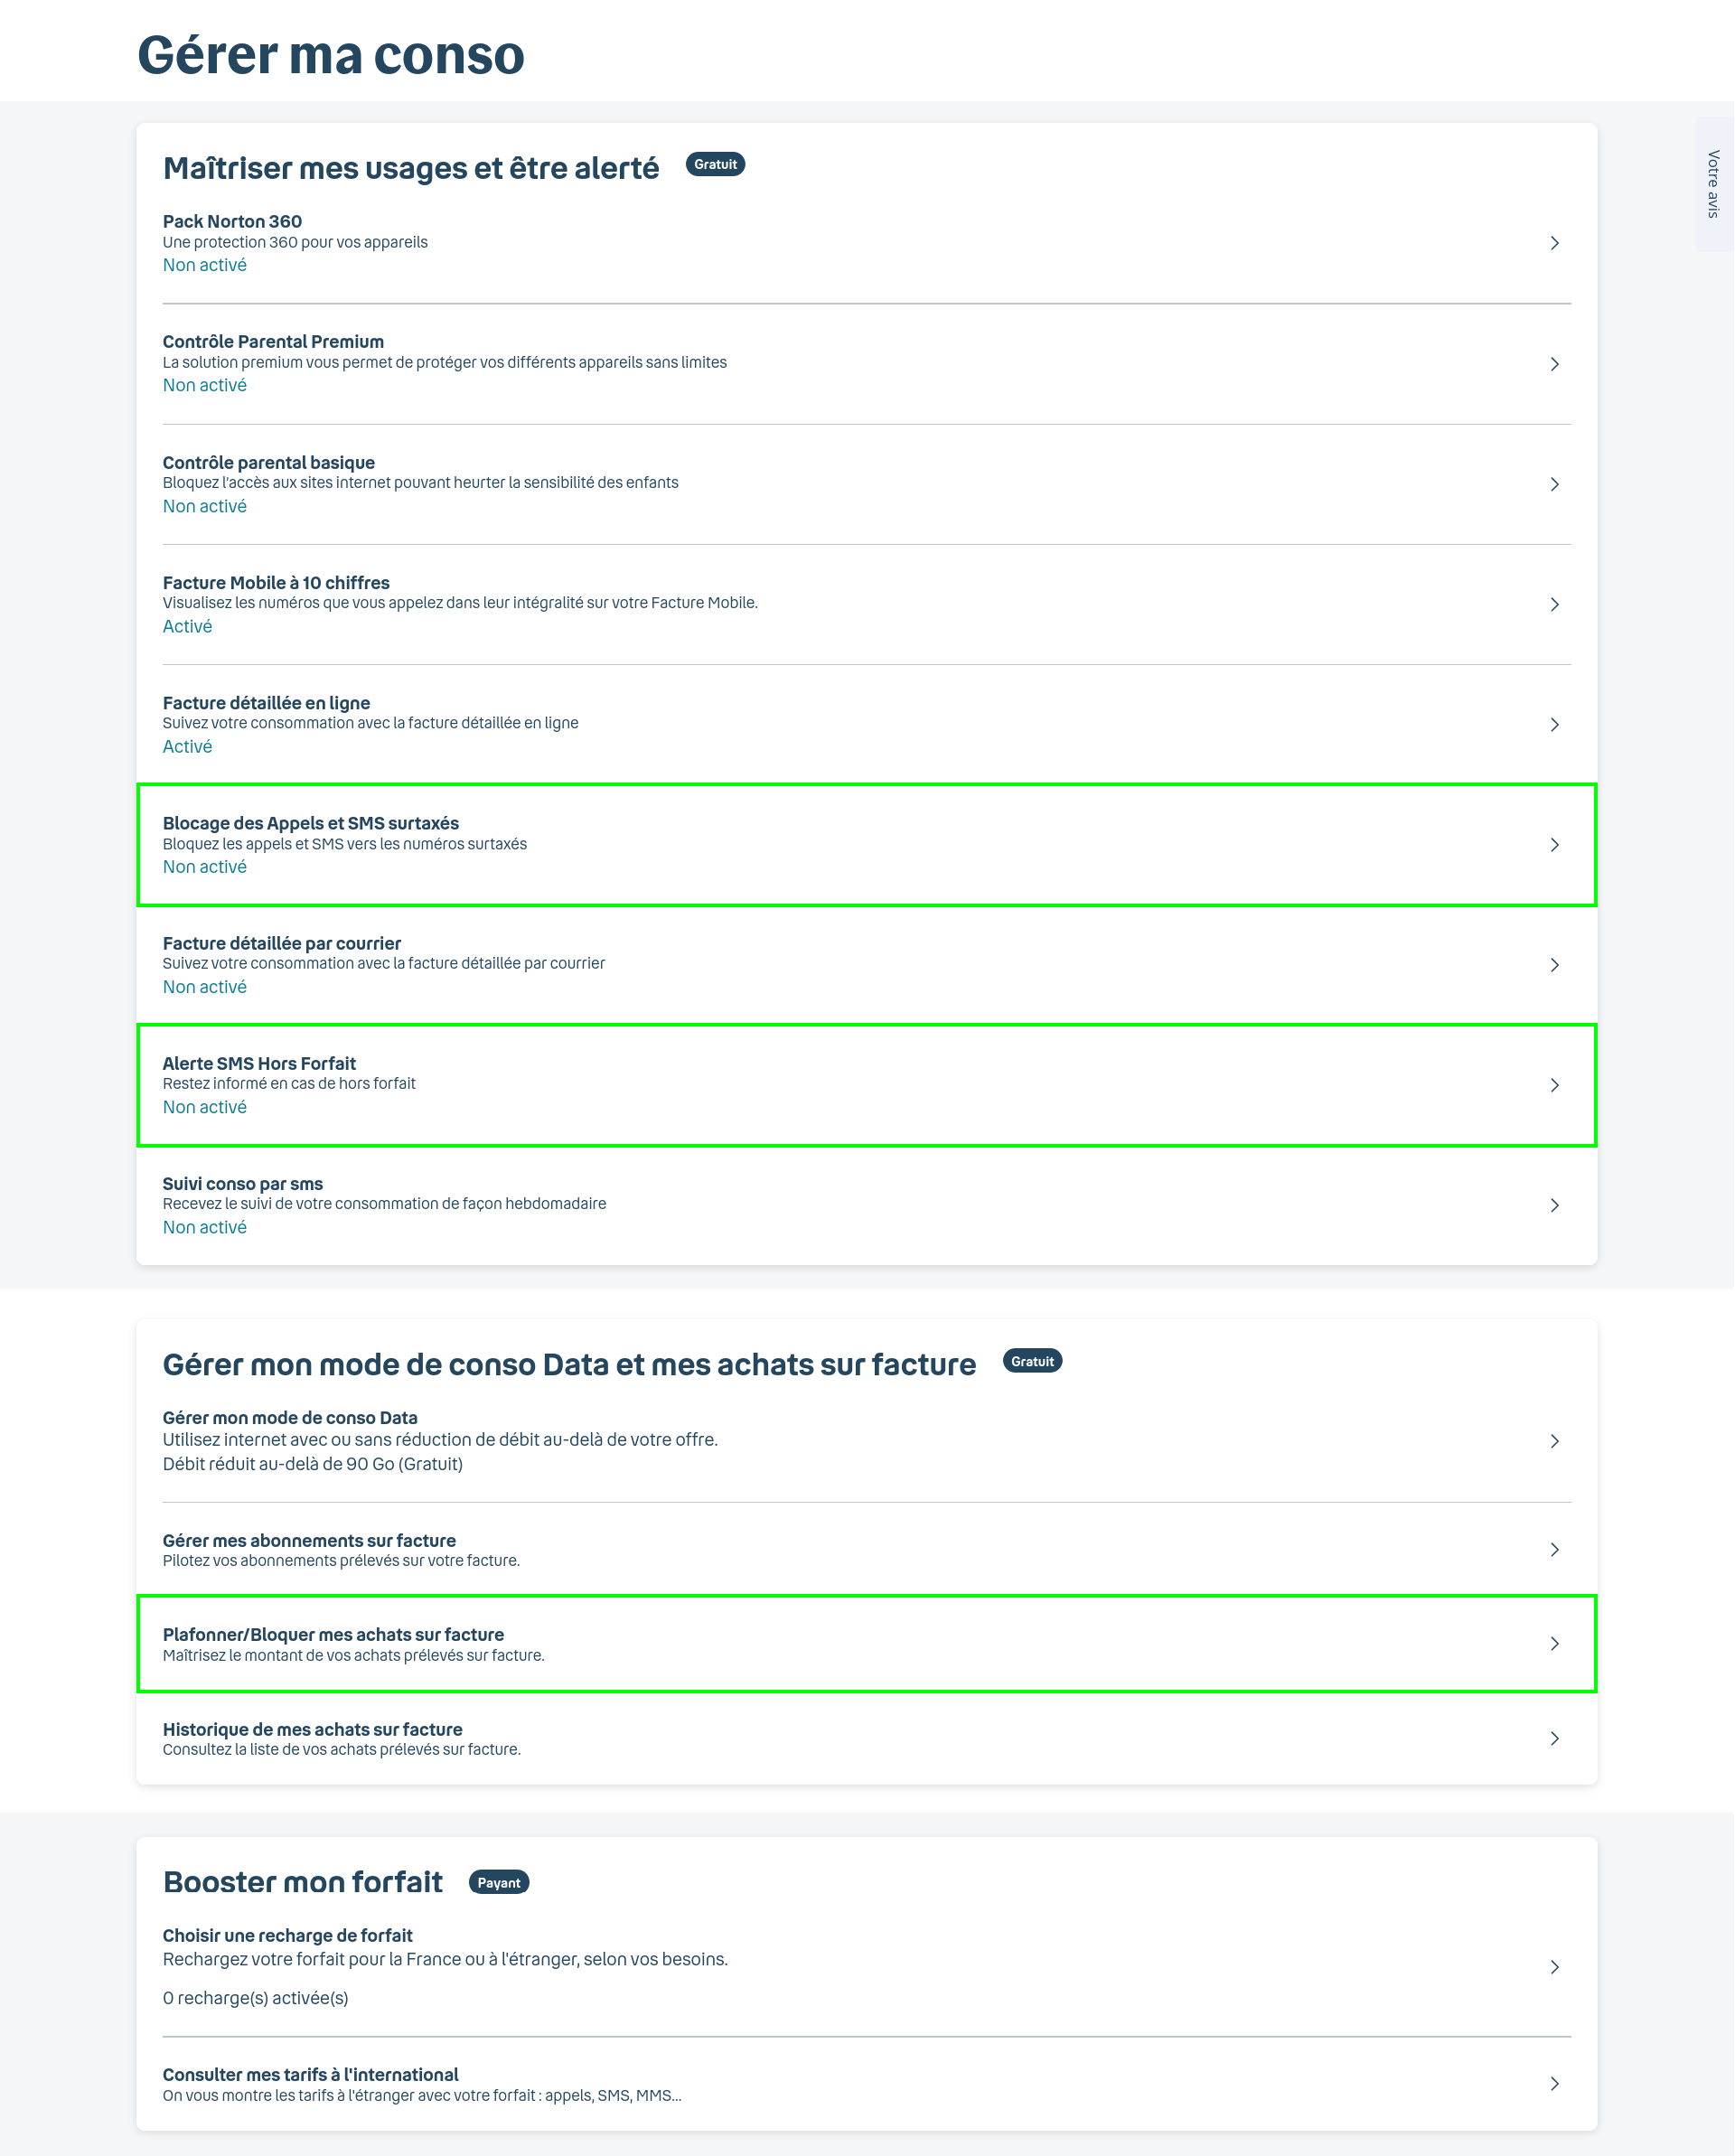Click arrow icon for Contrôle parental basique
1735x2156 pixels.
[x=1554, y=484]
